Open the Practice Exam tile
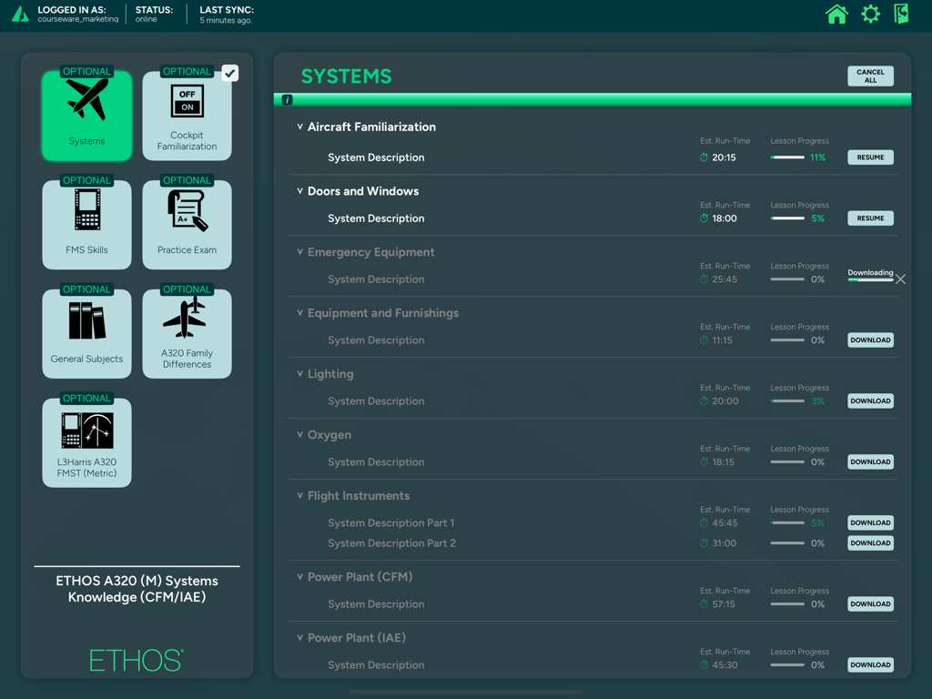This screenshot has height=699, width=932. coord(187,224)
